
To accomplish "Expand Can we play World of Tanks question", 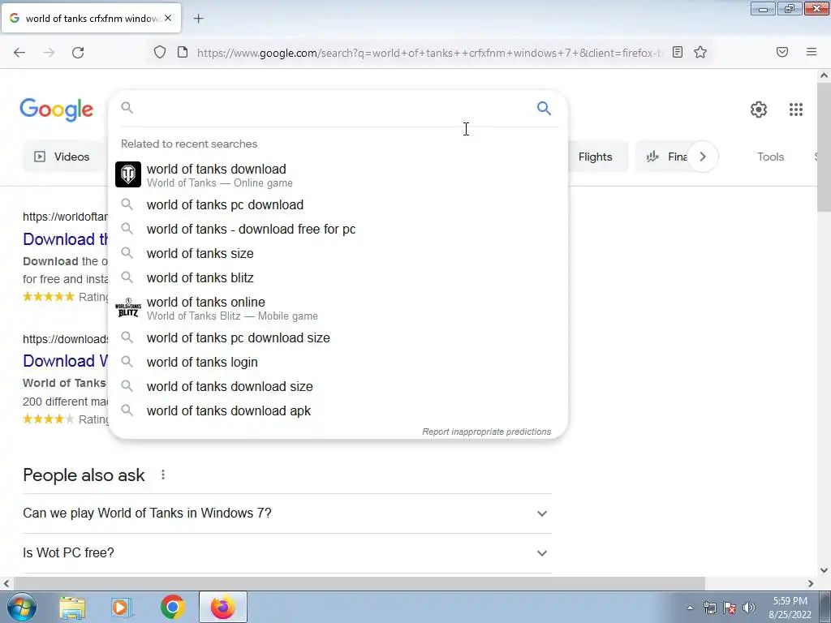I will pos(287,513).
